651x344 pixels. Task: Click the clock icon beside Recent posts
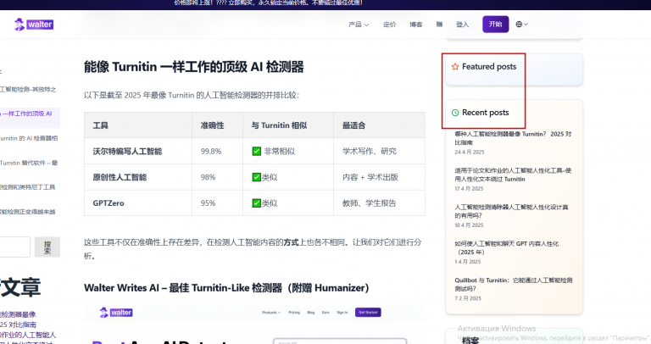pyautogui.click(x=455, y=113)
